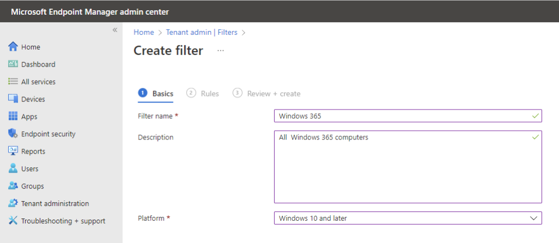This screenshot has width=559, height=243.
Task: Go to the Rules step tab
Action: coord(203,94)
